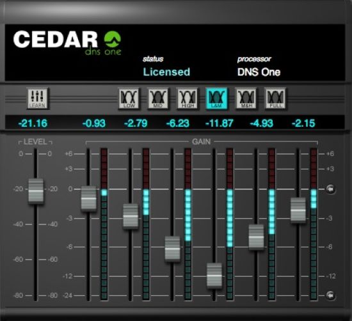Viewport: 352px width, 321px height.
Task: Click the LEARN button icon
Action: click(38, 98)
